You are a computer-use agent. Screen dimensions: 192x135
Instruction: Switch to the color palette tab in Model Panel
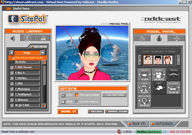pyautogui.click(x=142, y=39)
